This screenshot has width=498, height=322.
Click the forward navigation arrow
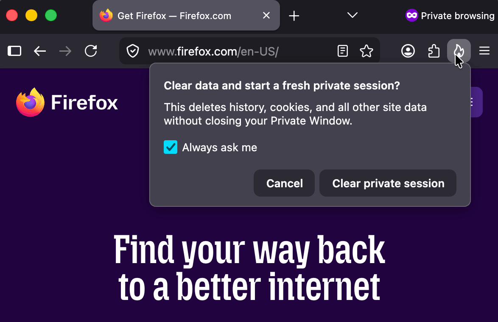[65, 51]
